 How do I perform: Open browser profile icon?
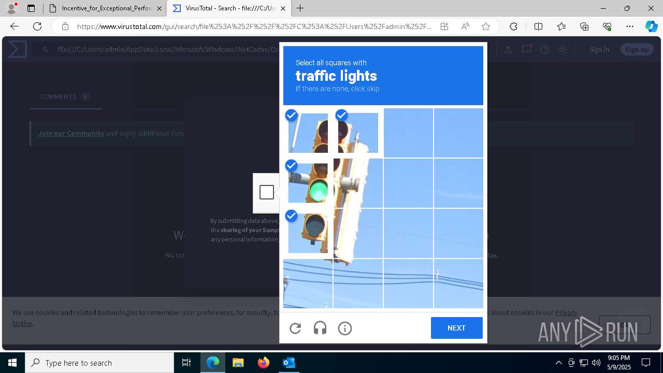pyautogui.click(x=11, y=8)
